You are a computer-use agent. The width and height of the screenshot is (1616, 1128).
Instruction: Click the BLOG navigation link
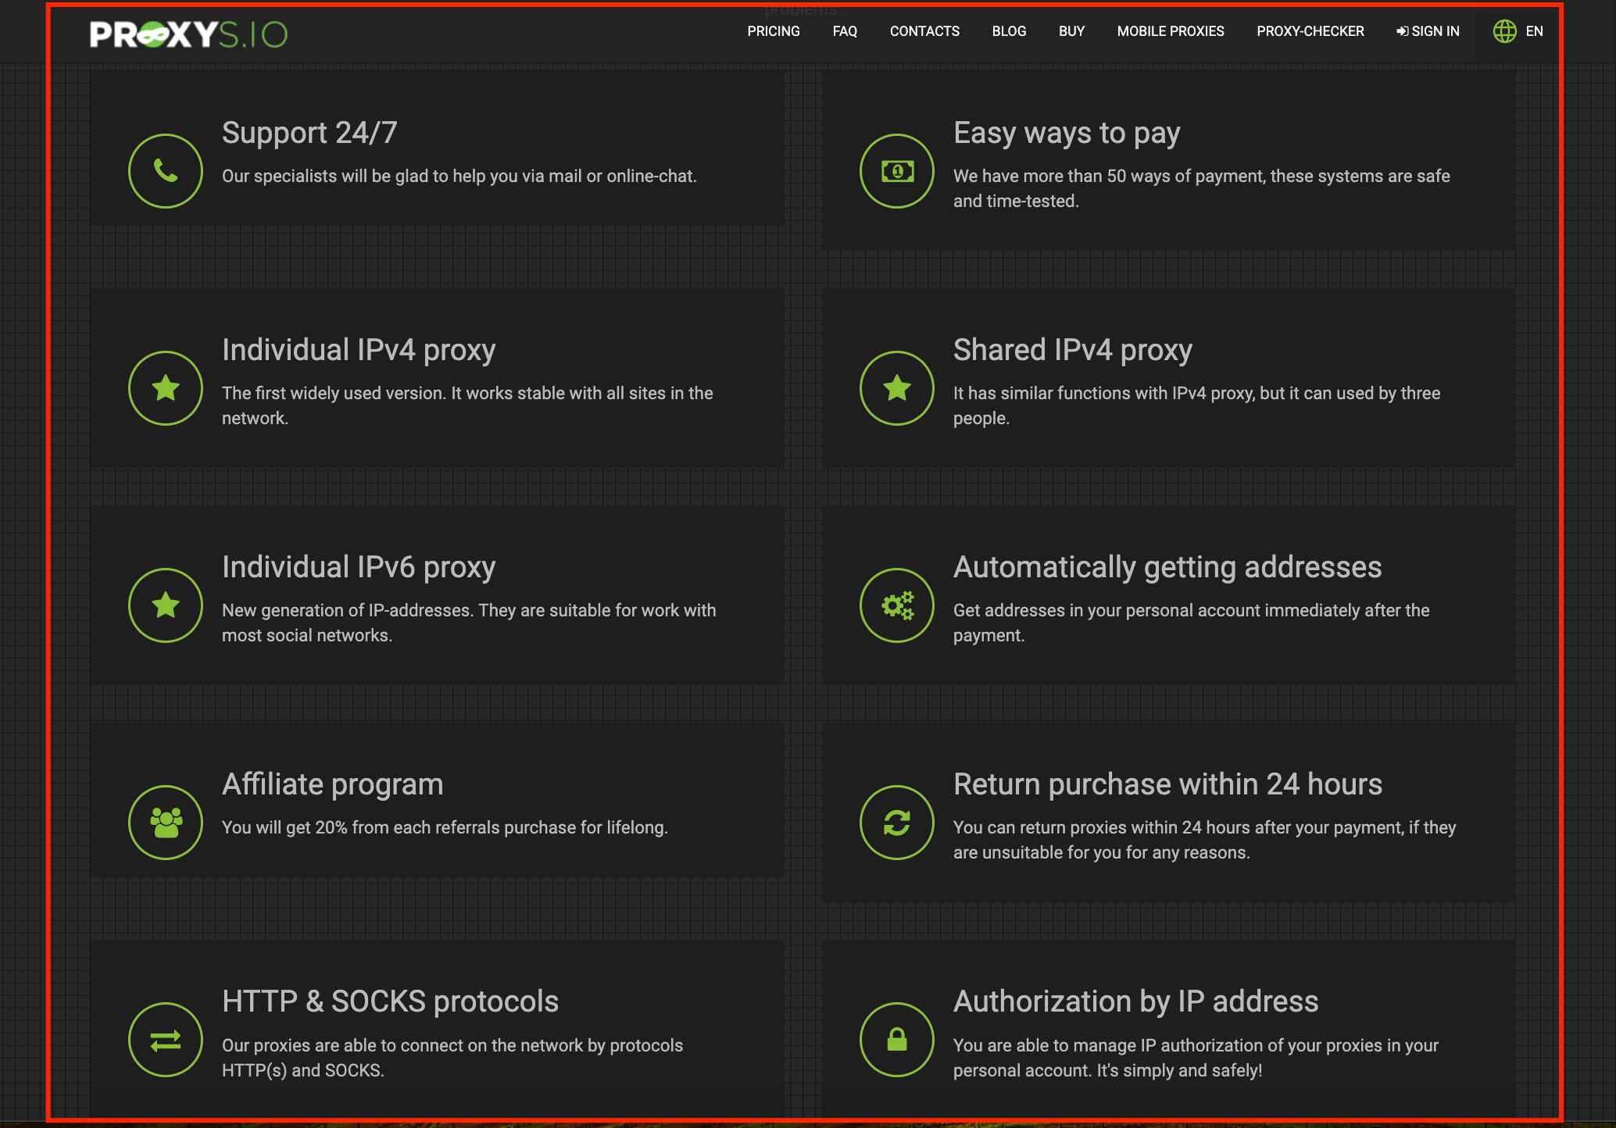pyautogui.click(x=1008, y=30)
